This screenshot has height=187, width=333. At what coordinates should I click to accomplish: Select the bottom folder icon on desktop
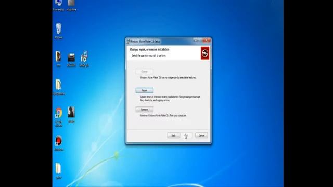(58, 171)
